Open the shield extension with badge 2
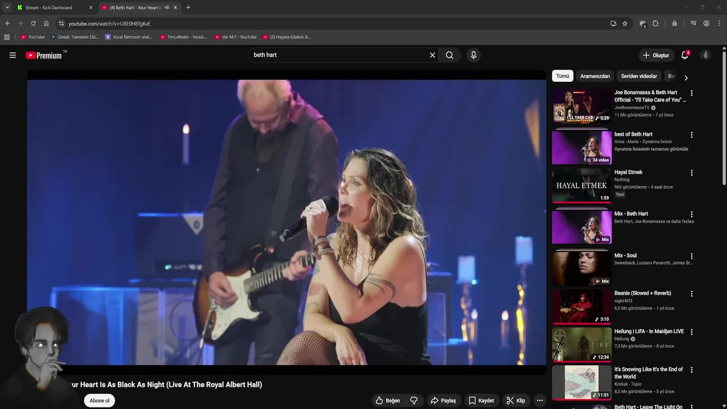Screen dimensions: 727x409 click(642, 24)
